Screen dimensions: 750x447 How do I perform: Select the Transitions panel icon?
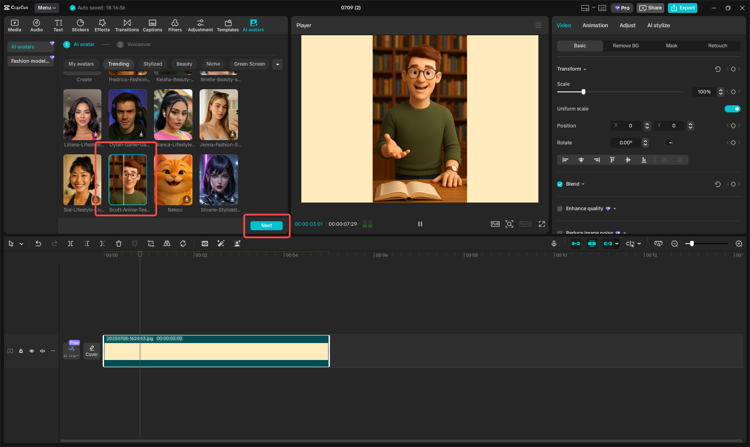pyautogui.click(x=127, y=25)
